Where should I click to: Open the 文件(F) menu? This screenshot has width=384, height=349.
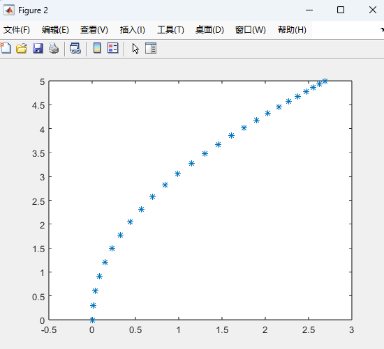[17, 30]
